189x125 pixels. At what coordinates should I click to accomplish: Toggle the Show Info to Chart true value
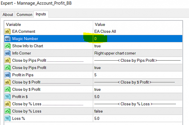[x=138, y=46]
